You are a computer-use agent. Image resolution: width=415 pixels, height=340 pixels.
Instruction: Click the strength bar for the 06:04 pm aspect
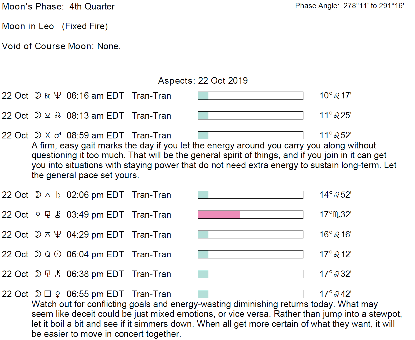click(250, 254)
